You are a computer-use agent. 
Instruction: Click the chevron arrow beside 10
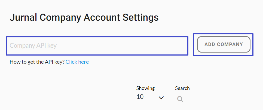(161, 97)
